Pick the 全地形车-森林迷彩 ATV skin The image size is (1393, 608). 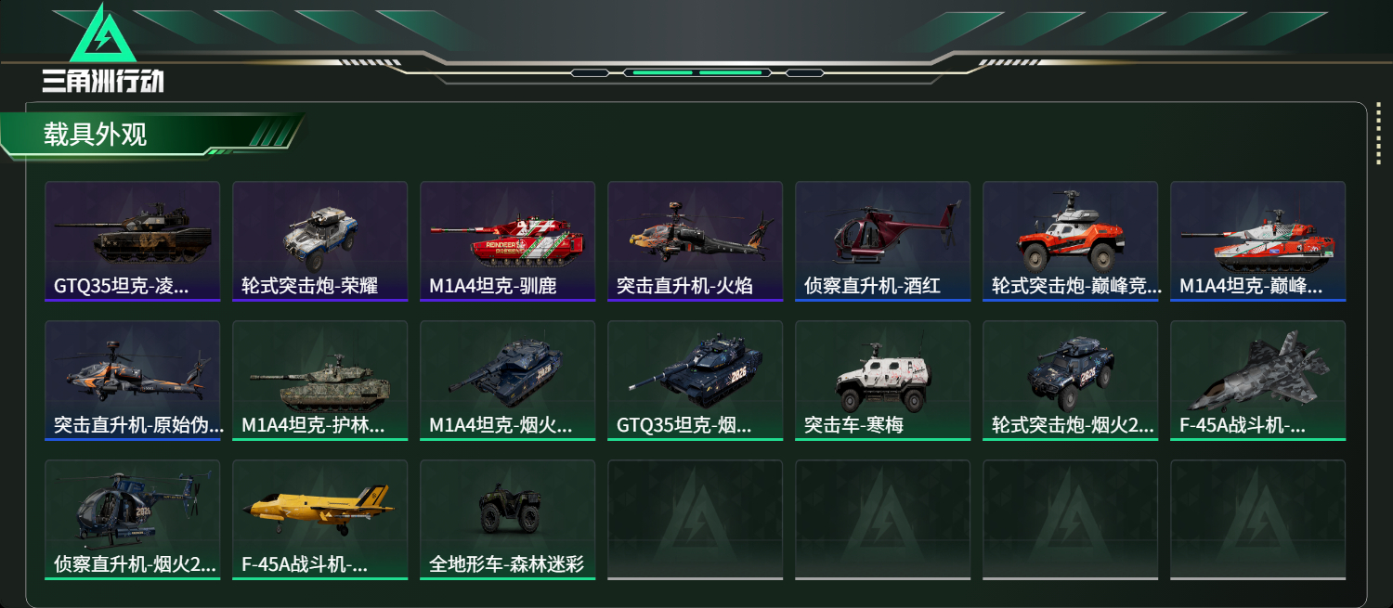(507, 520)
